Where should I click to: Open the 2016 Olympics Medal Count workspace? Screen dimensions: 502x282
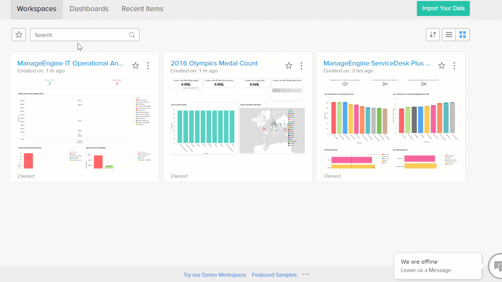[214, 63]
